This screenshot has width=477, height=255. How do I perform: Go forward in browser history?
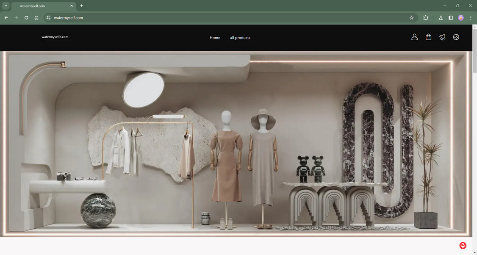[x=16, y=18]
